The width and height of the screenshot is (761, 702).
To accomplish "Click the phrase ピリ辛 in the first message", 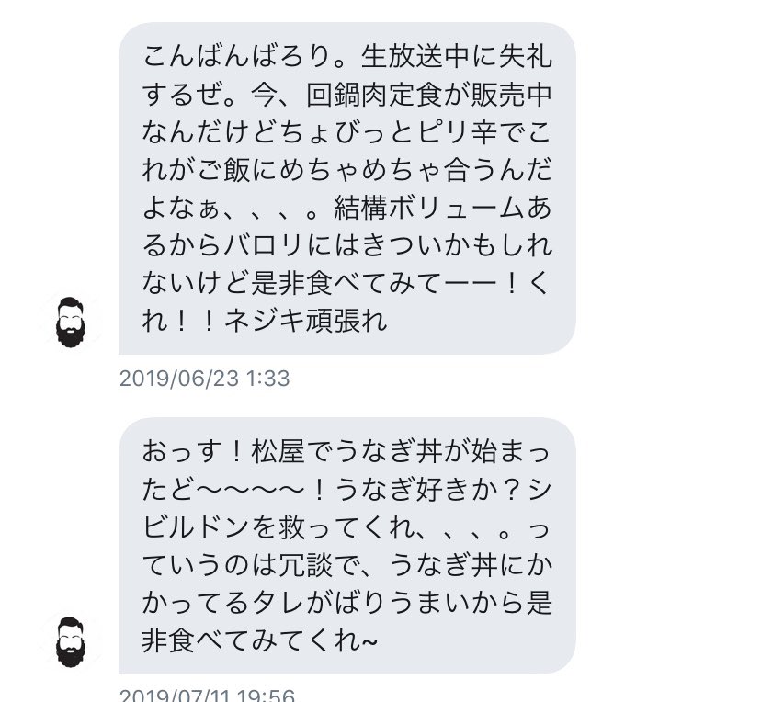I will pyautogui.click(x=458, y=132).
